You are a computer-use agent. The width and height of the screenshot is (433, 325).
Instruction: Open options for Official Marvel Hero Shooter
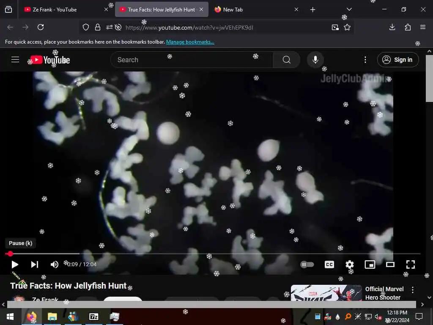(413, 290)
